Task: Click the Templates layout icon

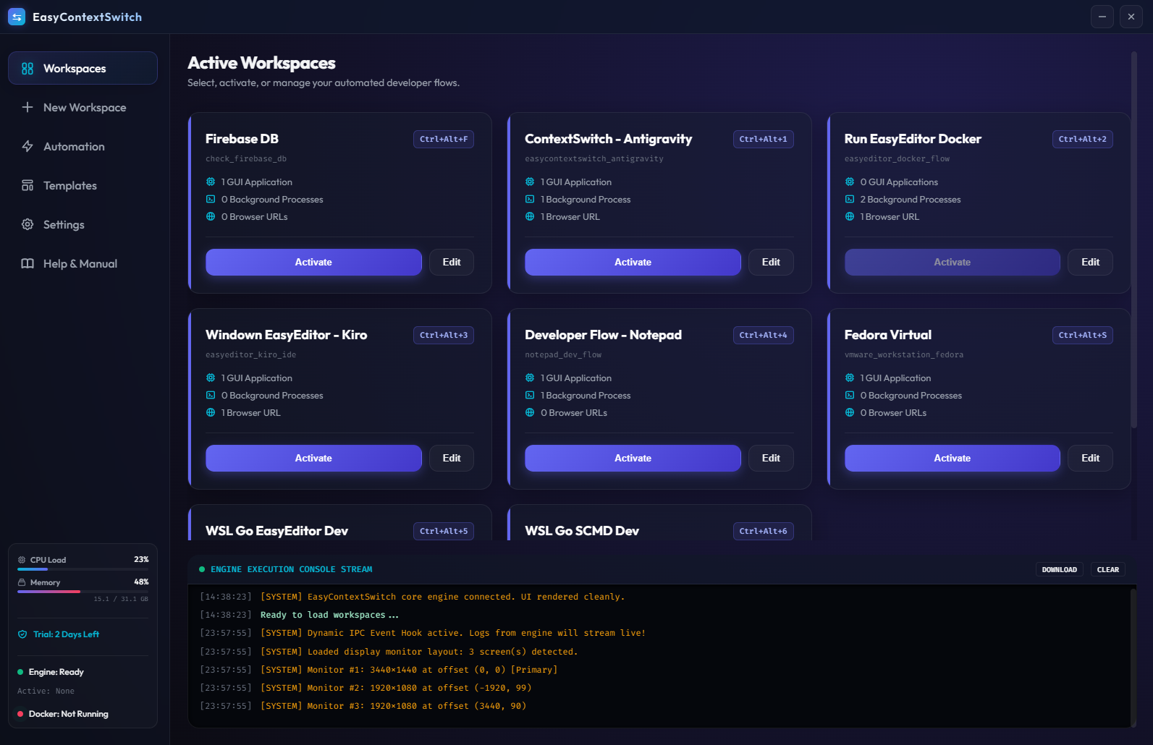Action: 28,185
